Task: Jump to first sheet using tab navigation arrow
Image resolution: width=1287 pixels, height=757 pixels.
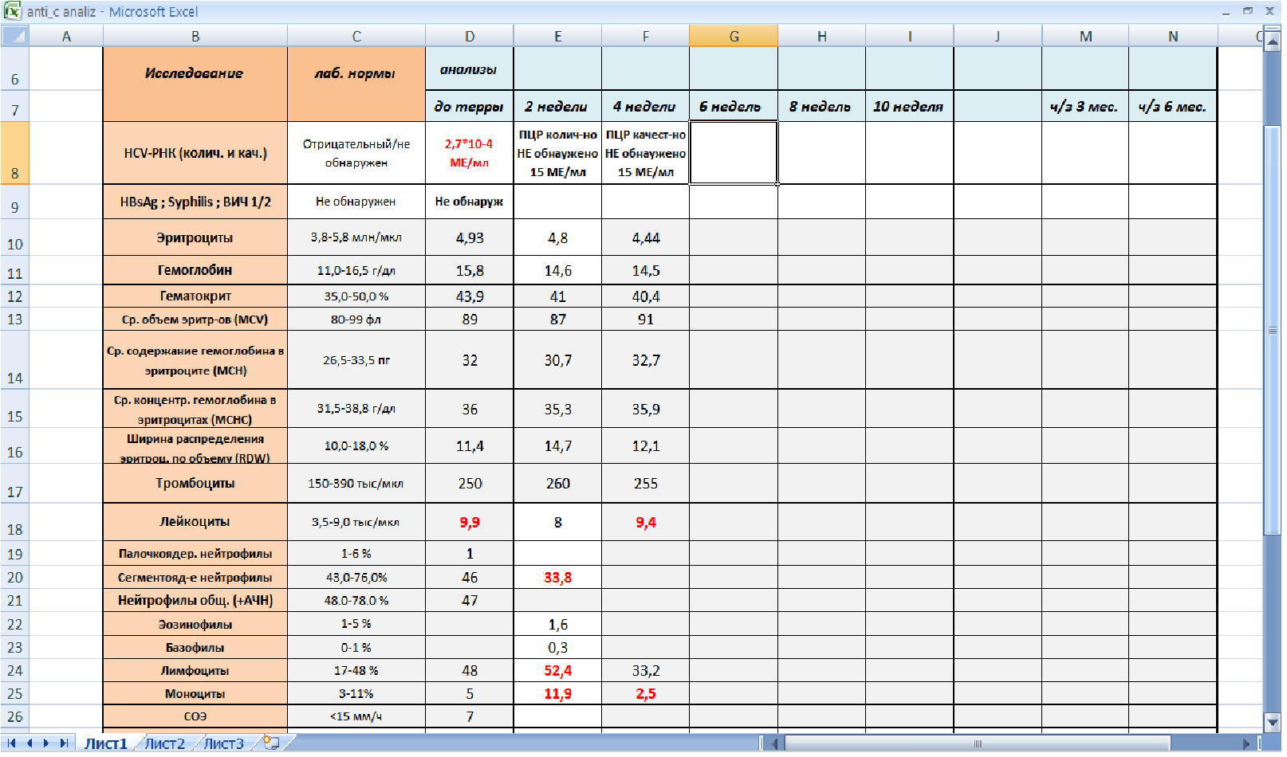Action: point(12,743)
